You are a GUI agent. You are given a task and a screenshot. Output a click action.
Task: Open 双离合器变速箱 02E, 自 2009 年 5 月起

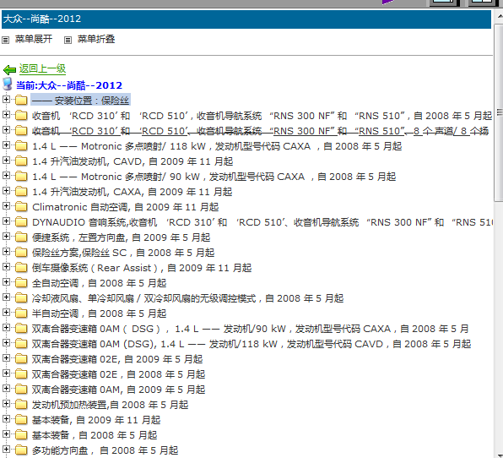117,359
